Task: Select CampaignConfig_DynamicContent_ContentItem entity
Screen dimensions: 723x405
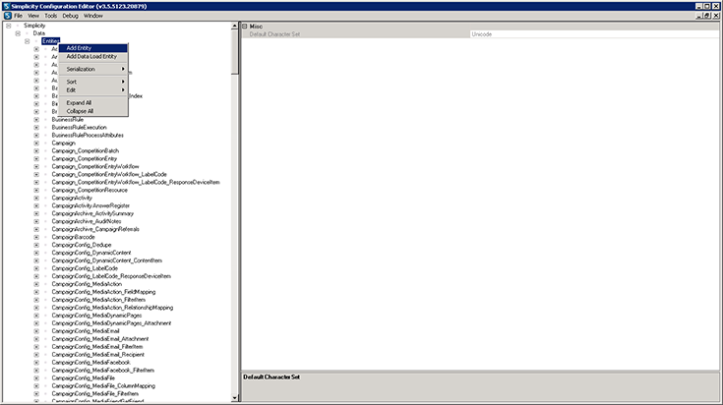Action: tap(107, 260)
